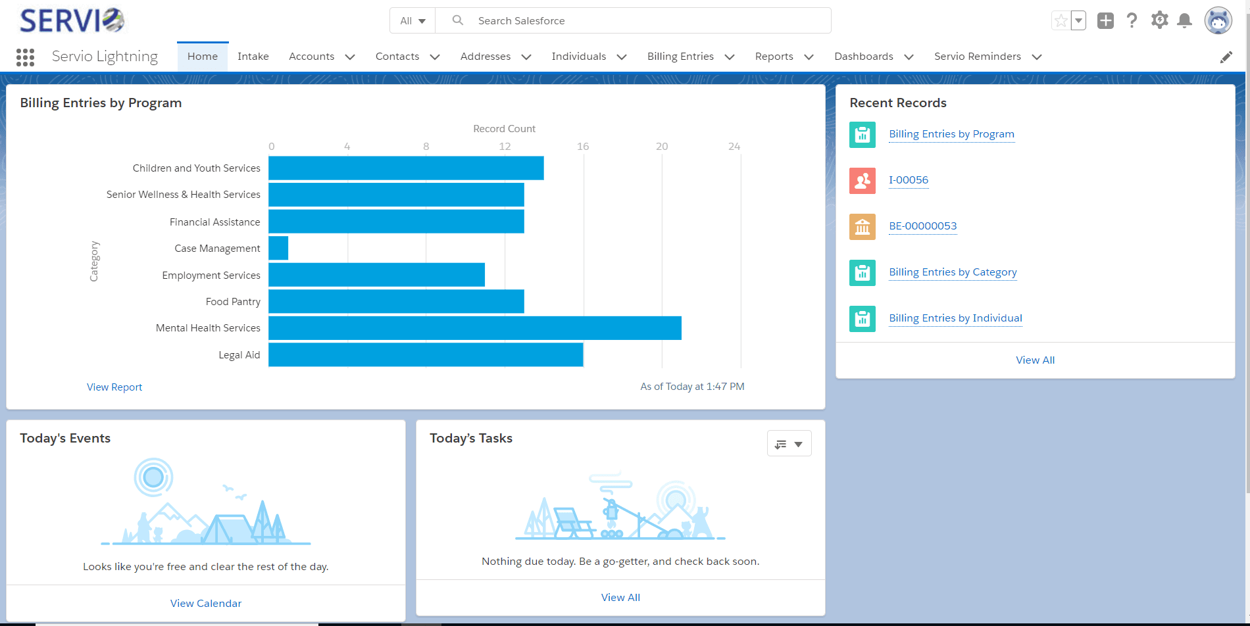This screenshot has width=1250, height=626.
Task: Open the Notifications bell icon
Action: (1184, 20)
